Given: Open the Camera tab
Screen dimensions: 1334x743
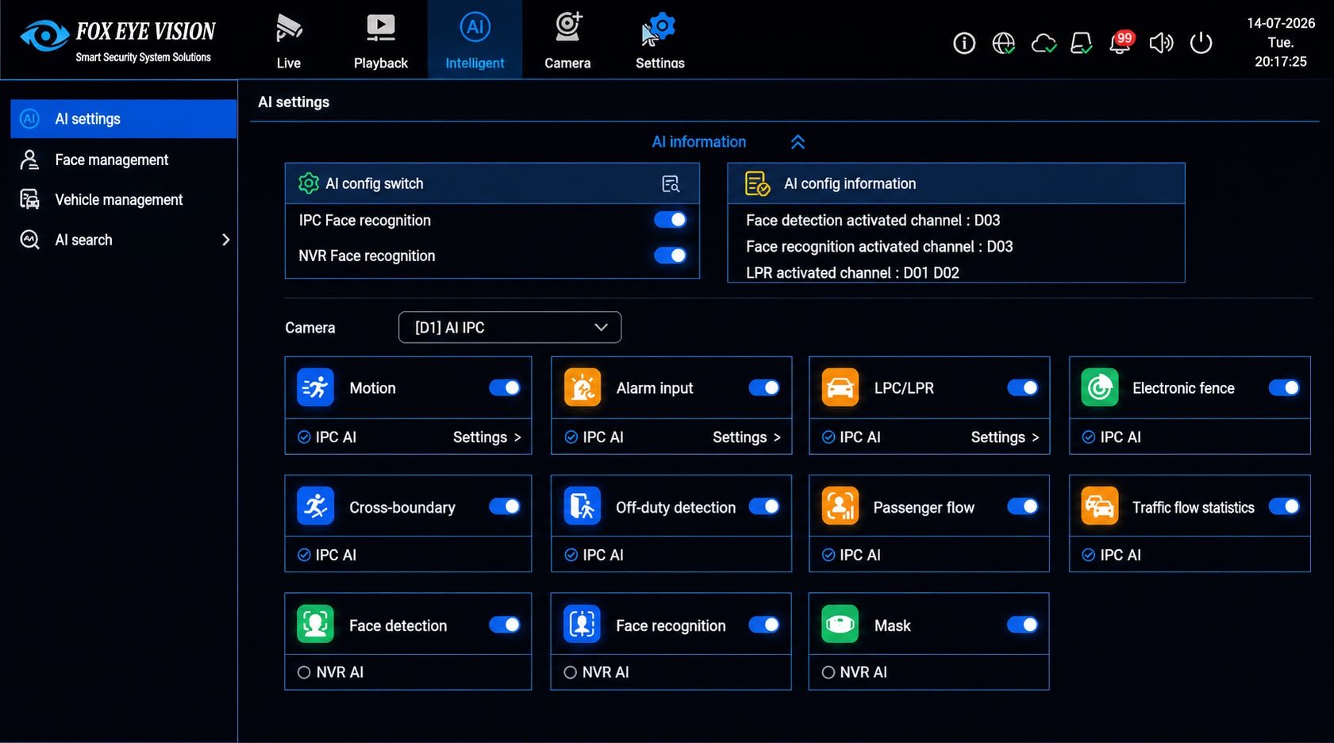Looking at the screenshot, I should pos(567,40).
